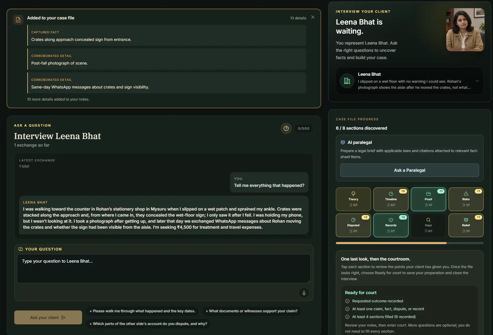Click the microphone voice input icon

304,293
